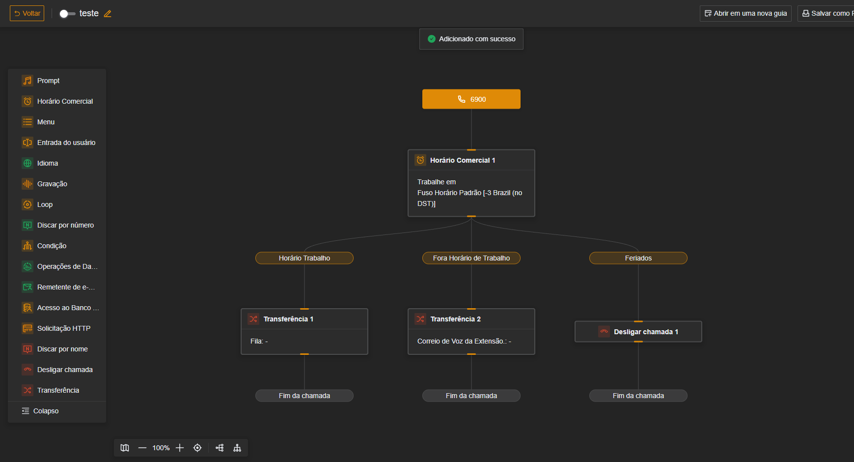The image size is (854, 462).
Task: Choose the Entrada do usuário icon
Action: [x=28, y=143]
